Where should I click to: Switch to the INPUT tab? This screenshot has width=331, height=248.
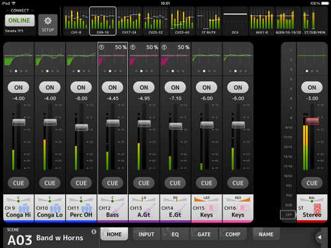(146, 234)
